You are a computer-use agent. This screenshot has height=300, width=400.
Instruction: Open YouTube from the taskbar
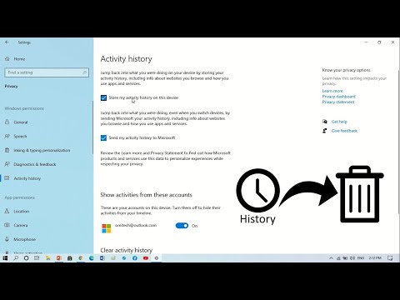[x=146, y=258]
